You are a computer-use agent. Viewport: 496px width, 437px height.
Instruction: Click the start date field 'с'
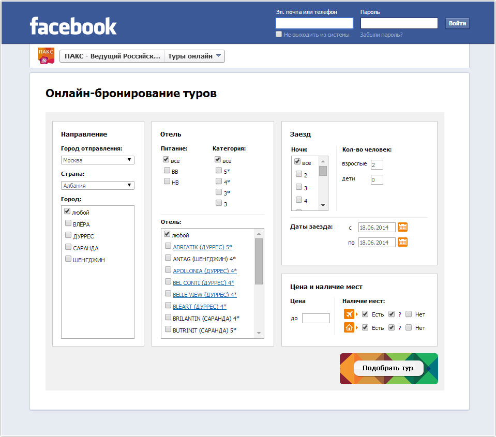tap(377, 228)
